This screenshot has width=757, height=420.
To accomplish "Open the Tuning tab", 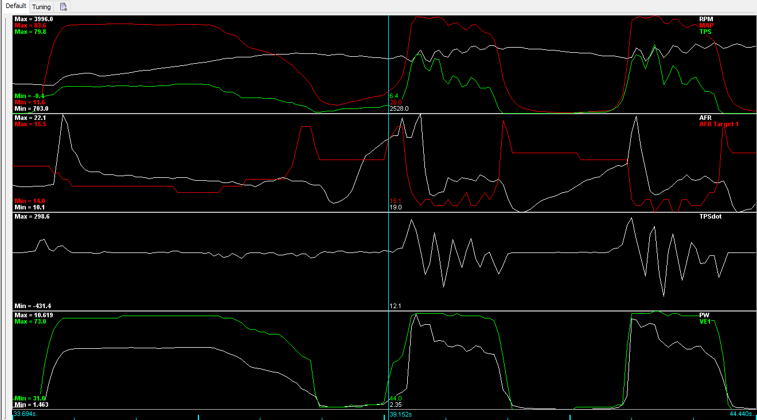I will [41, 7].
